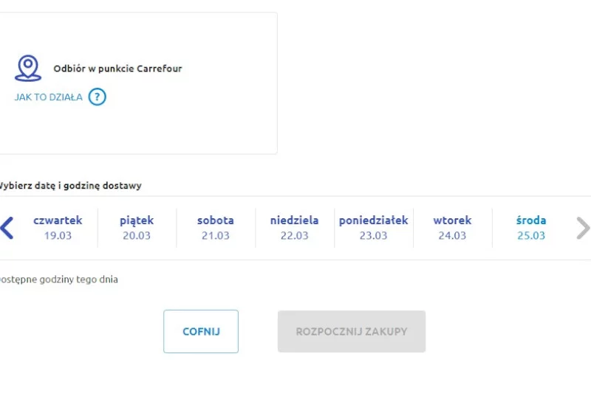Choose the wtorek day tab
This screenshot has width=591, height=393.
click(452, 228)
